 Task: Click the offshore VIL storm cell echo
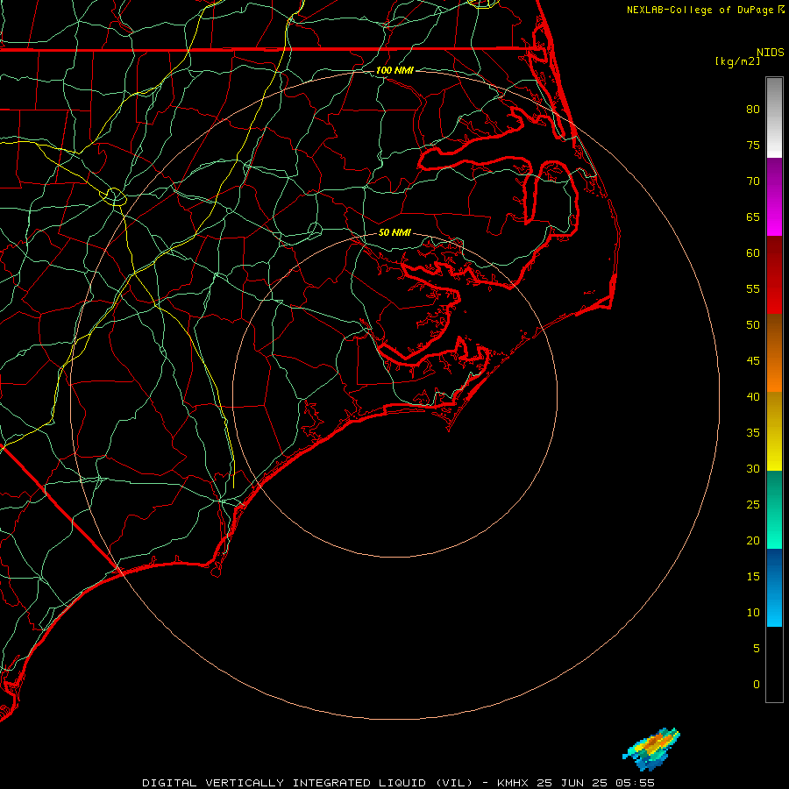pos(651,749)
